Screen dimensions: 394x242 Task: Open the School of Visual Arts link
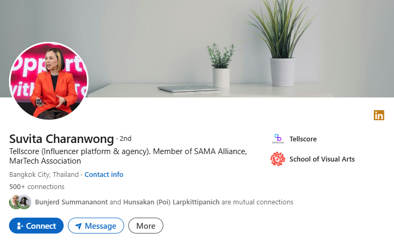(322, 159)
